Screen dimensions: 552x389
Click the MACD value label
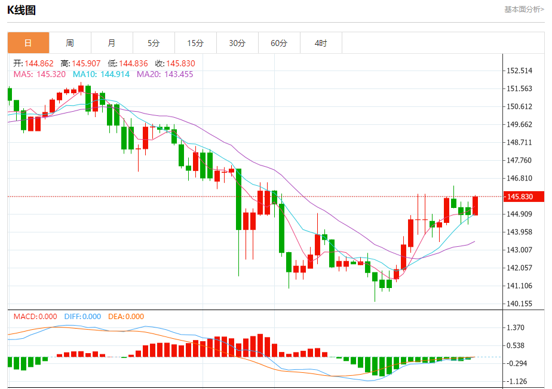point(35,317)
